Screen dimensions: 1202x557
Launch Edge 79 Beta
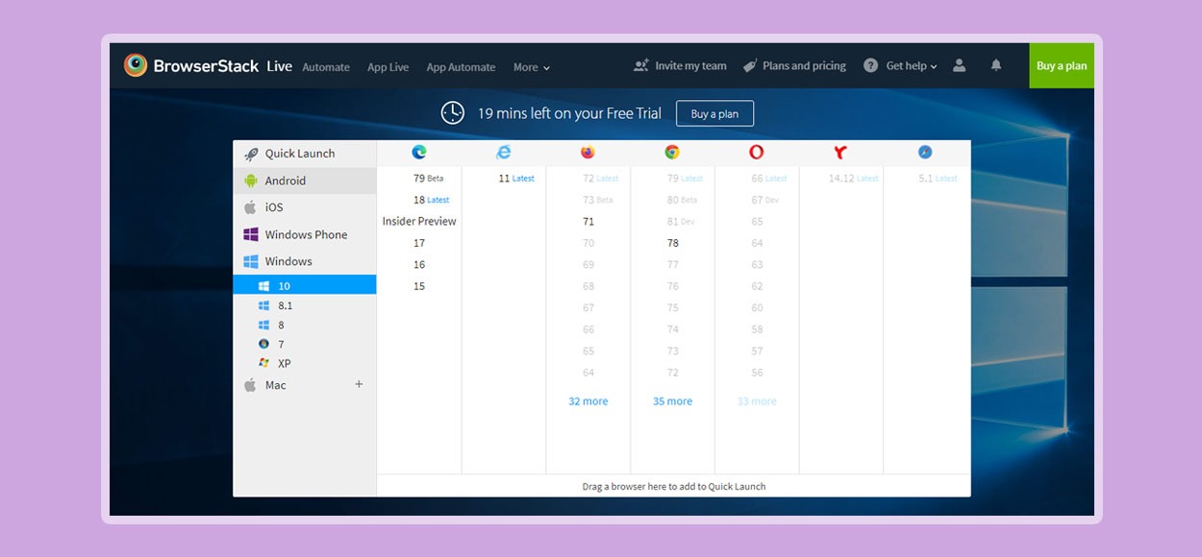(x=428, y=178)
